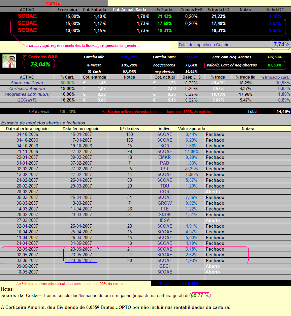Select the 60,00% portfolio share cell
291x316 pixels.
(x=68, y=83)
